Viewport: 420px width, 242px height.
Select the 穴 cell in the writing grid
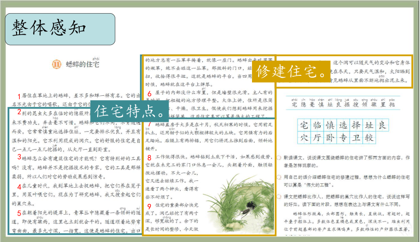tap(304, 138)
